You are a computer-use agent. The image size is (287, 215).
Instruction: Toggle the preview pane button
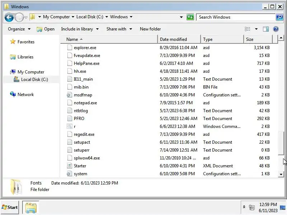point(266,29)
